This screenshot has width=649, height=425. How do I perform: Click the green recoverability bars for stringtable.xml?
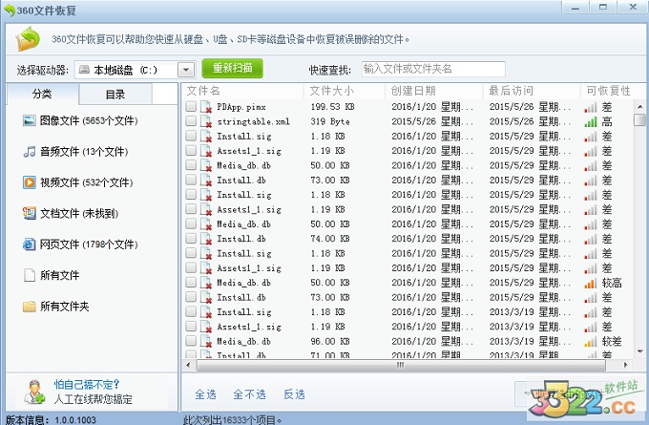coord(591,122)
